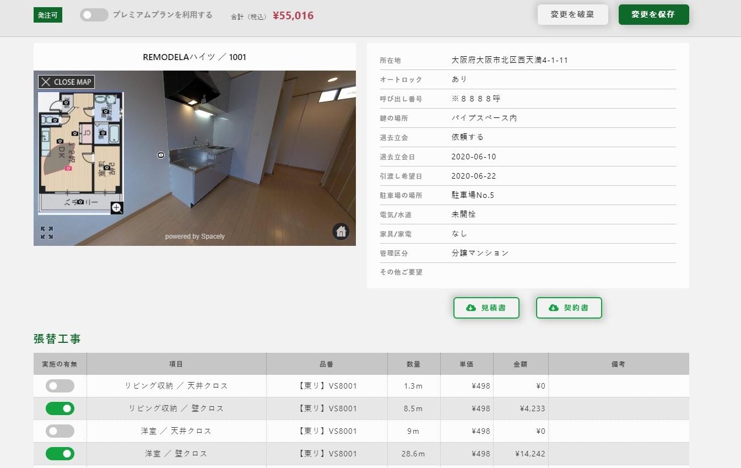This screenshot has height=468, width=741.
Task: Click the 28.6m quantity cell
Action: (x=413, y=454)
